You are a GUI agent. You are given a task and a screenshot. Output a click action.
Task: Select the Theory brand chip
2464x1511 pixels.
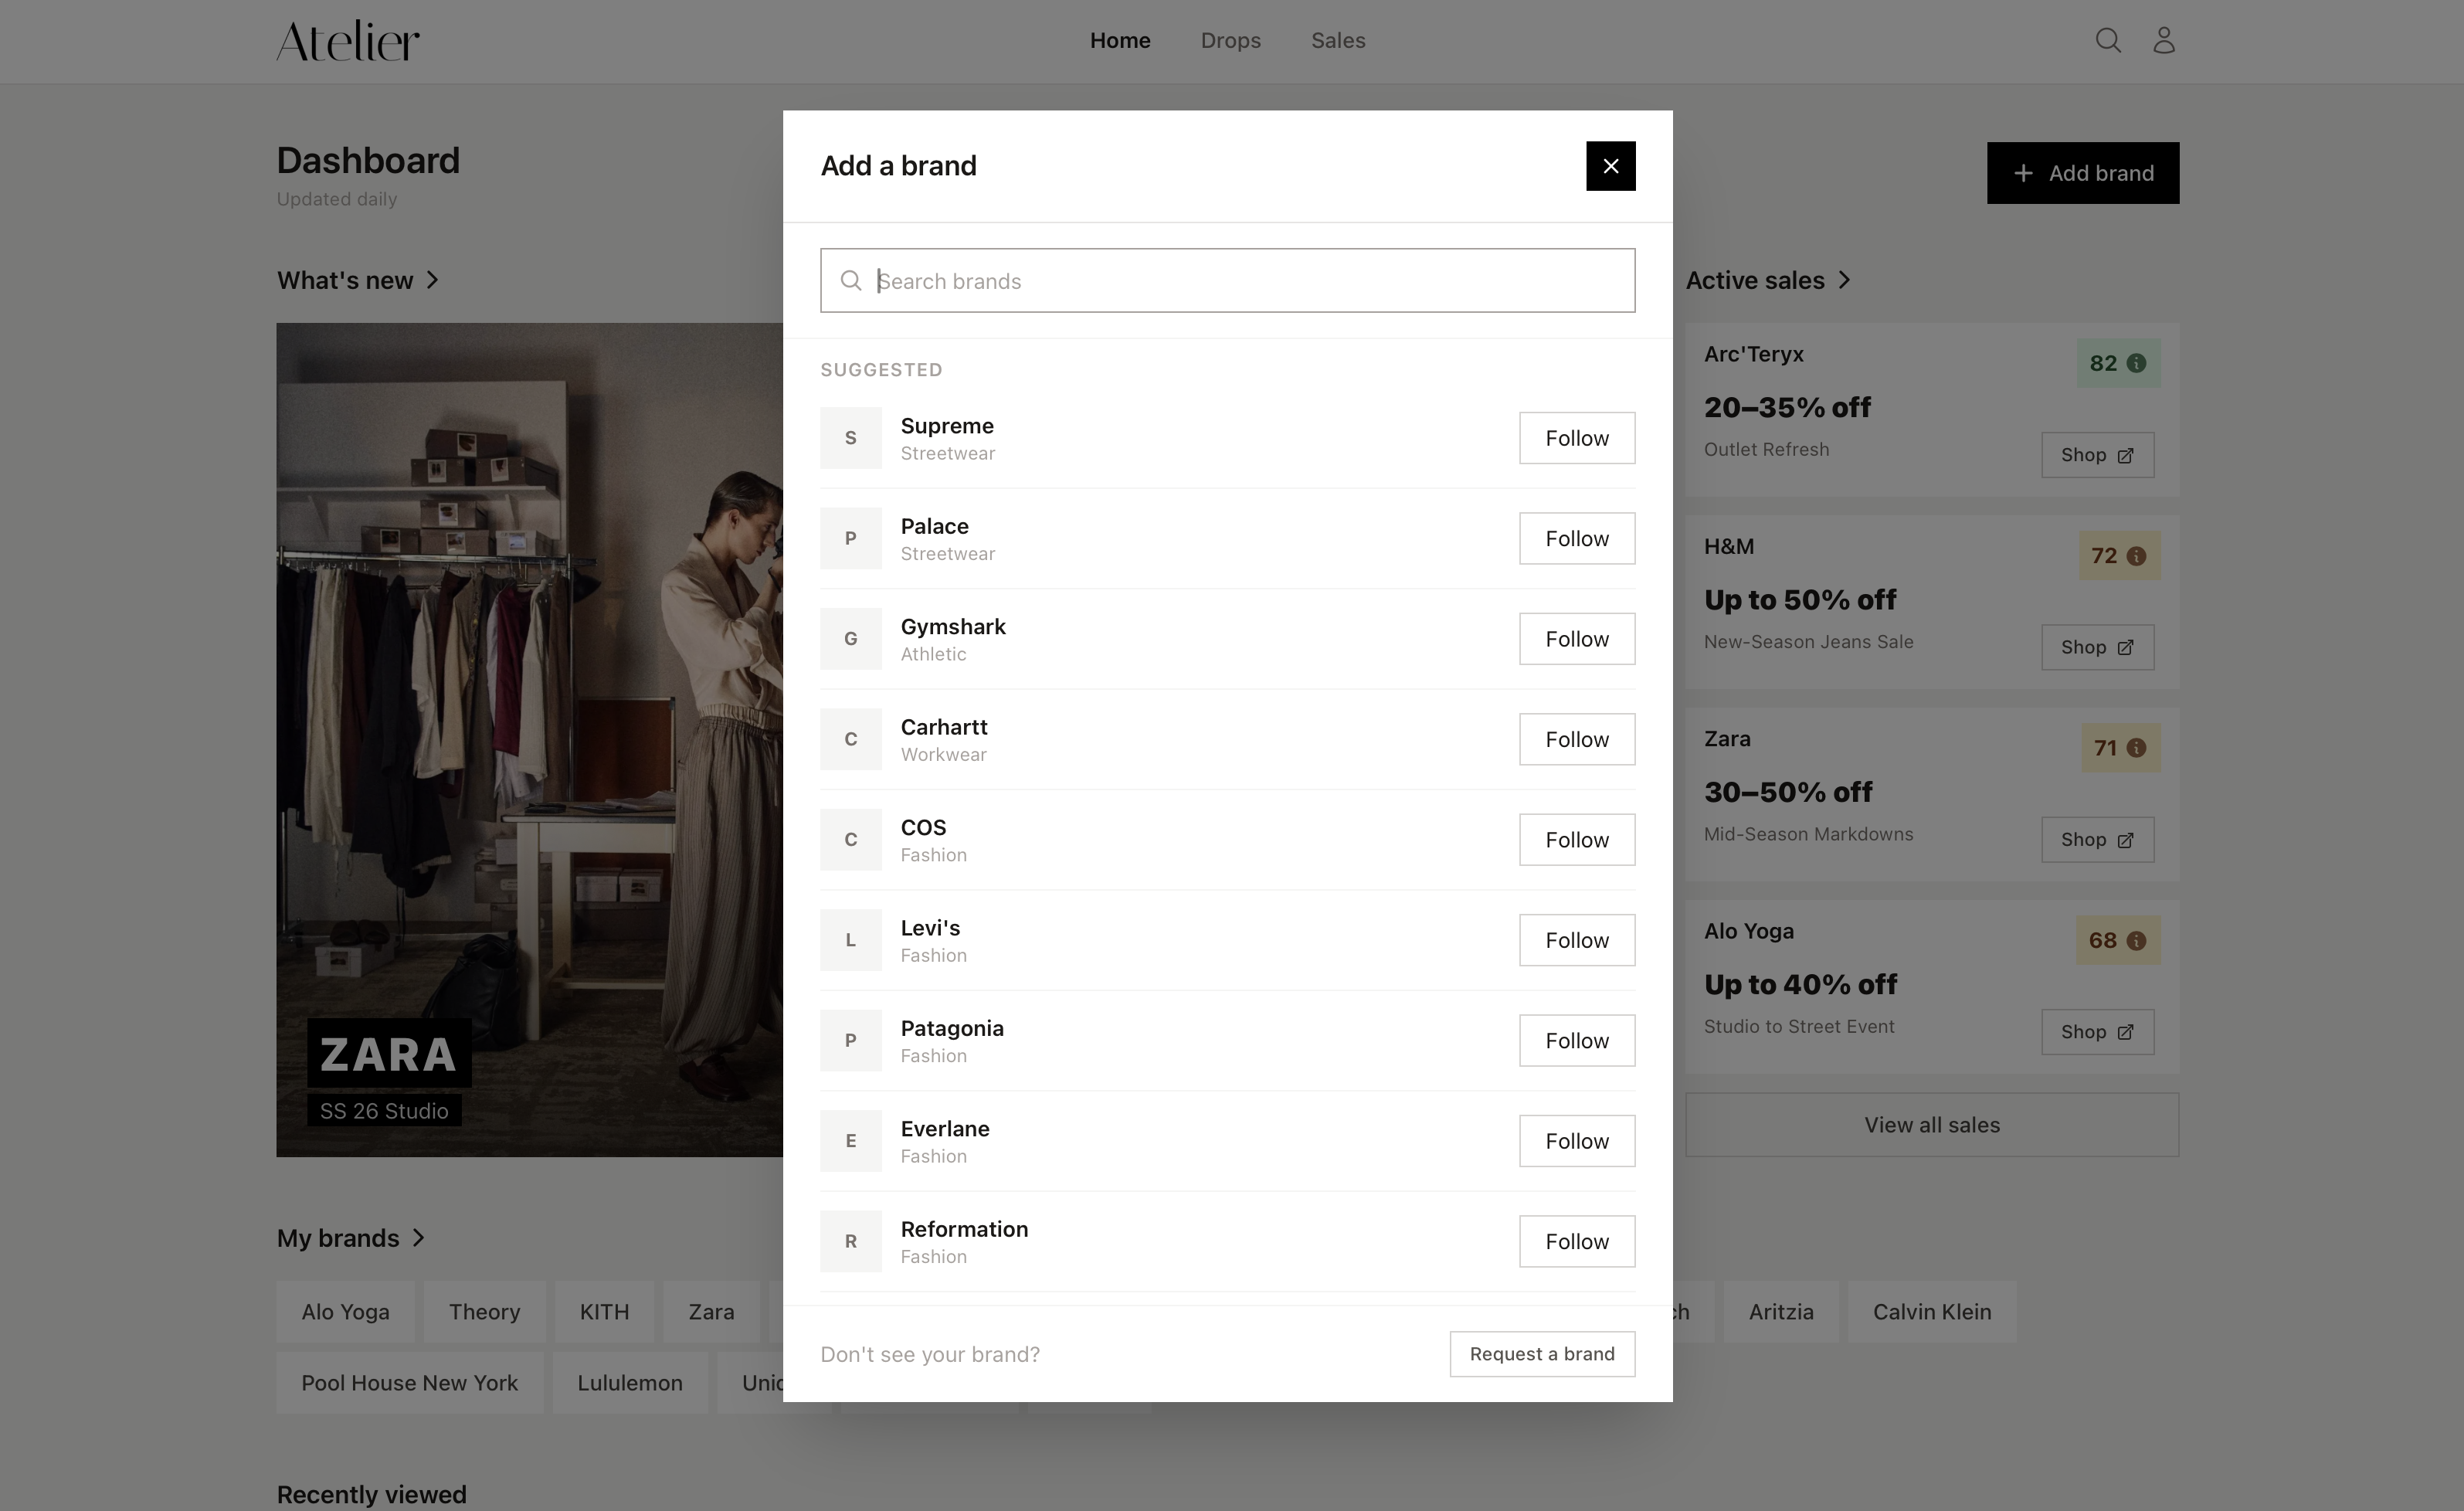484,1312
